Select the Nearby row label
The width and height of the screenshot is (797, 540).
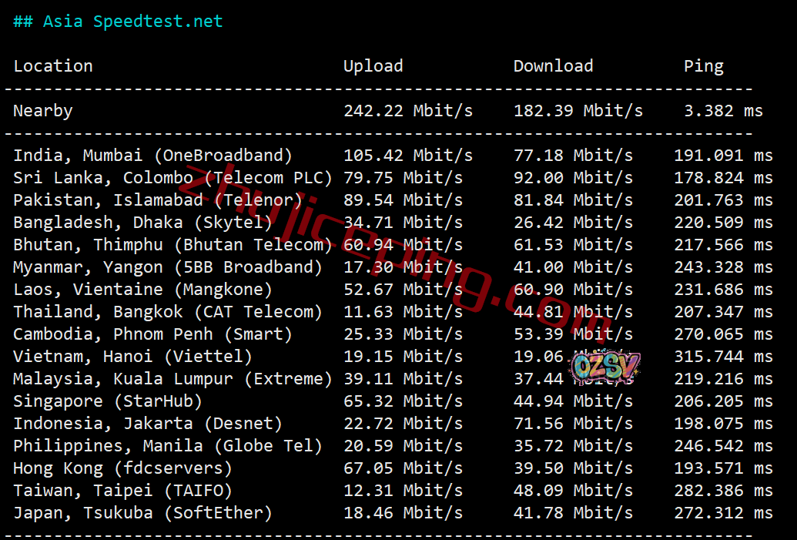click(43, 111)
